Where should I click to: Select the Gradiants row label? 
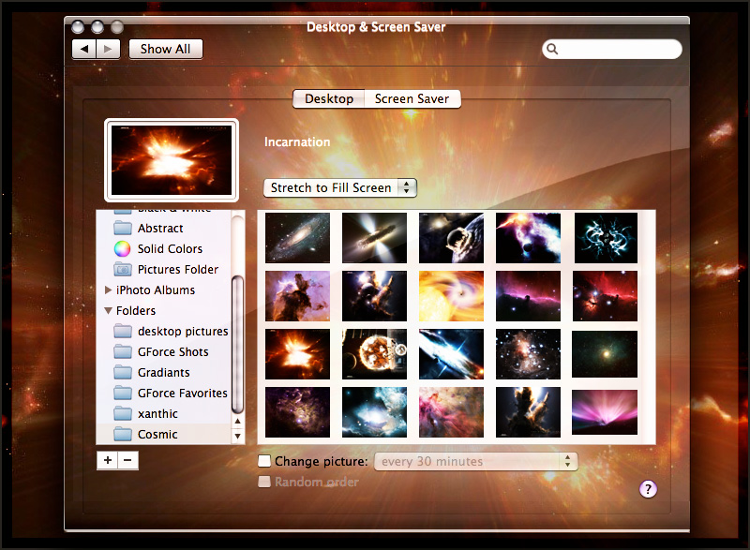pyautogui.click(x=163, y=372)
